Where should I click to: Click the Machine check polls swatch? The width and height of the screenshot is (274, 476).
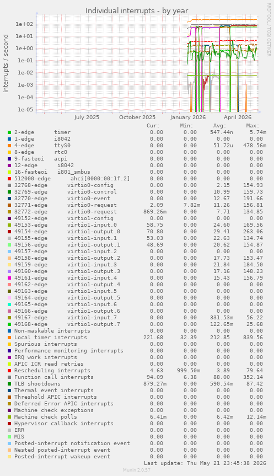pos(9,417)
